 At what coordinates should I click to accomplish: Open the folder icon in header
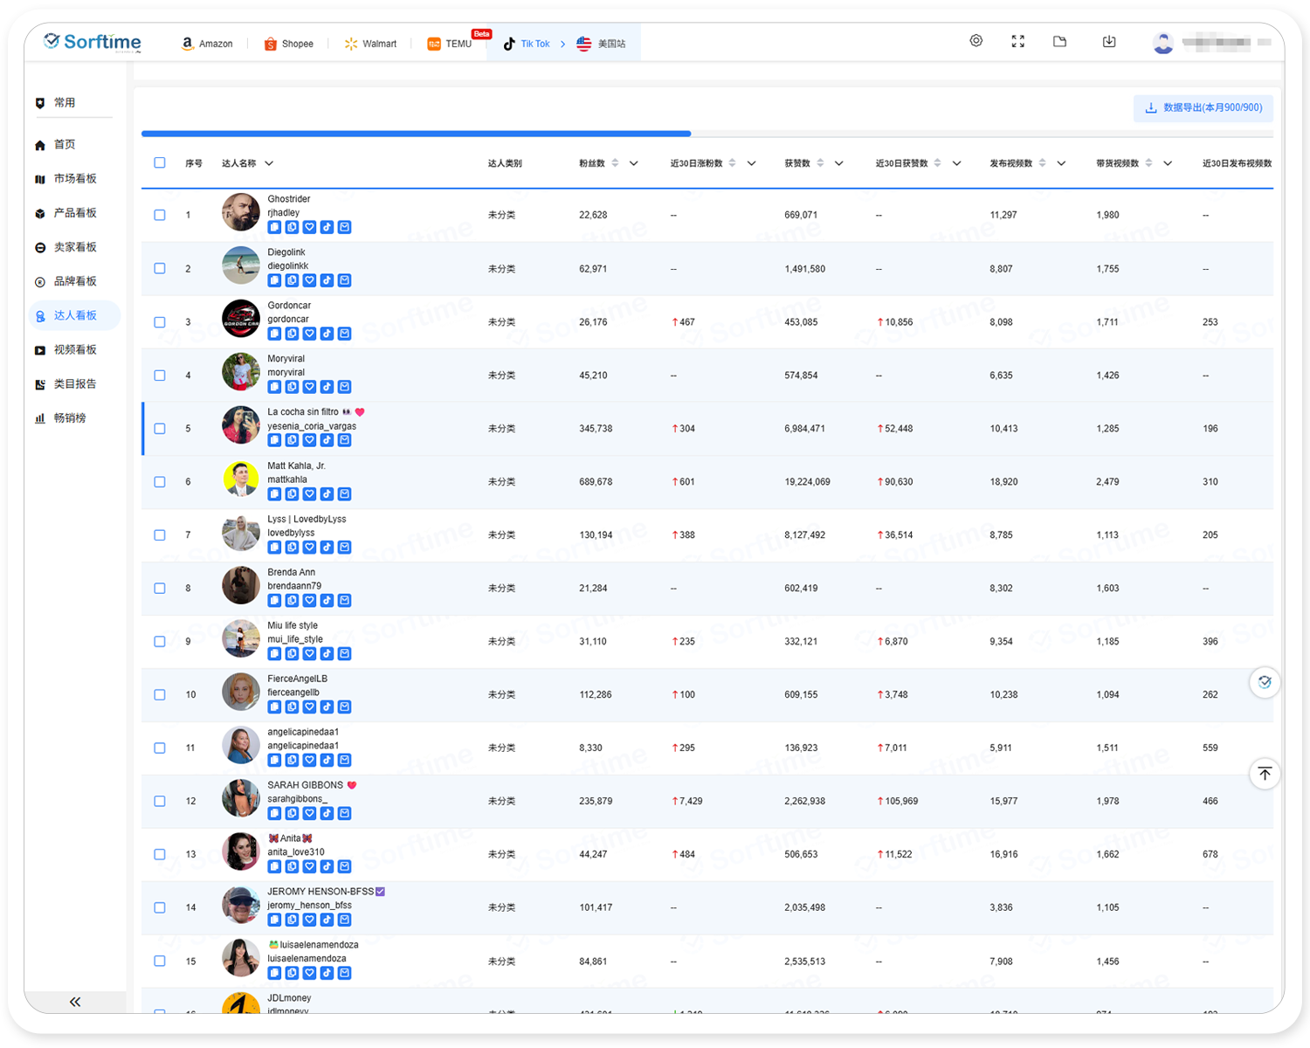[x=1059, y=41]
